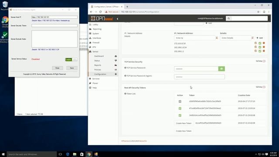Expand the Interfaces sidebar section
Viewport: 279px width, 157px height.
(x=97, y=38)
